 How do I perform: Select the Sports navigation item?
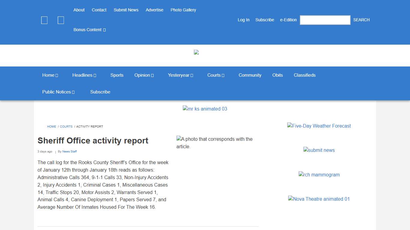pos(117,75)
